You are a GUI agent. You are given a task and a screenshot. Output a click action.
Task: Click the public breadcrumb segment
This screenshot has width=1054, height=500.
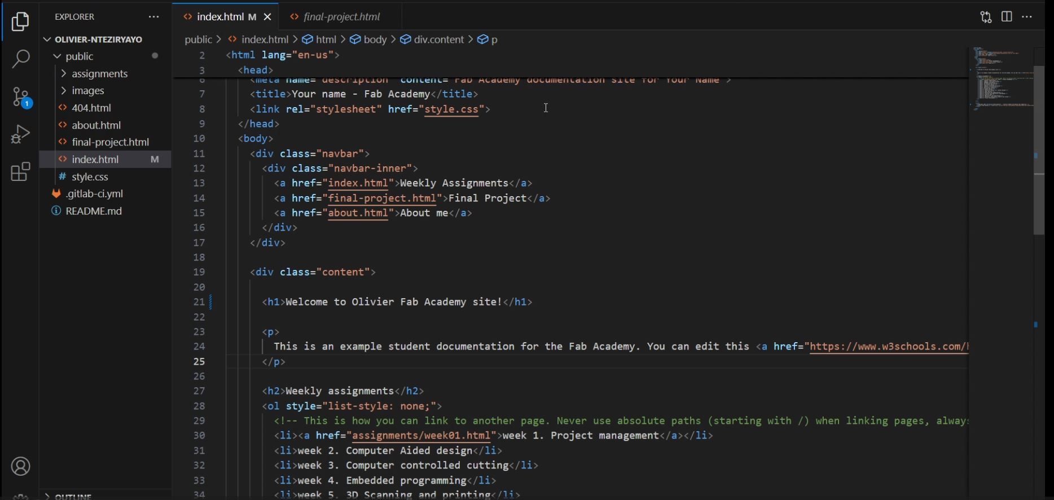tap(198, 39)
